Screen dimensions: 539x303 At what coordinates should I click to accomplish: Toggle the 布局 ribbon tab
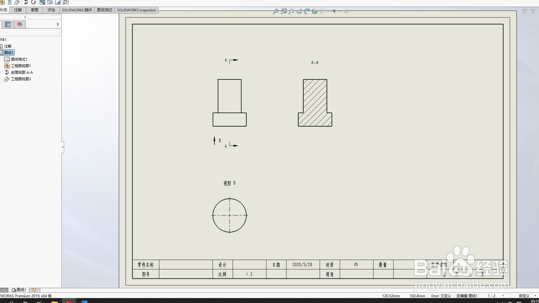point(4,10)
